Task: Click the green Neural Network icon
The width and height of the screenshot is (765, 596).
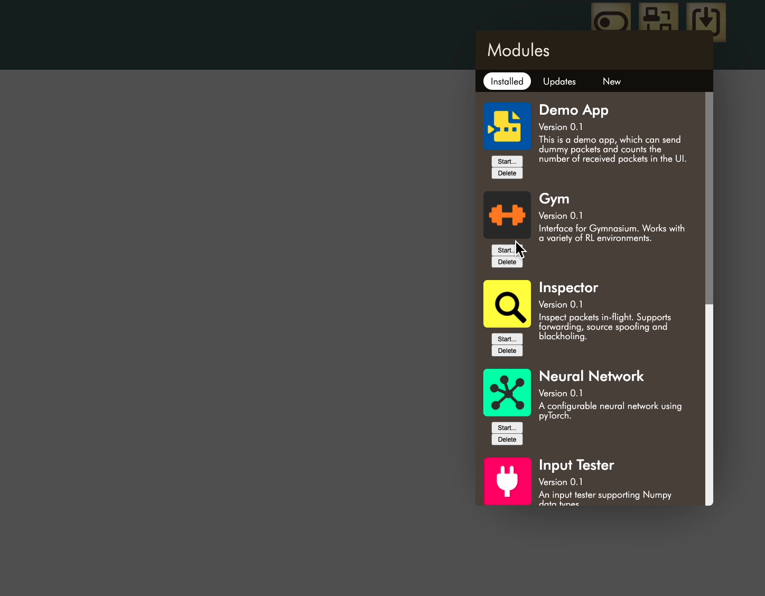Action: tap(507, 393)
